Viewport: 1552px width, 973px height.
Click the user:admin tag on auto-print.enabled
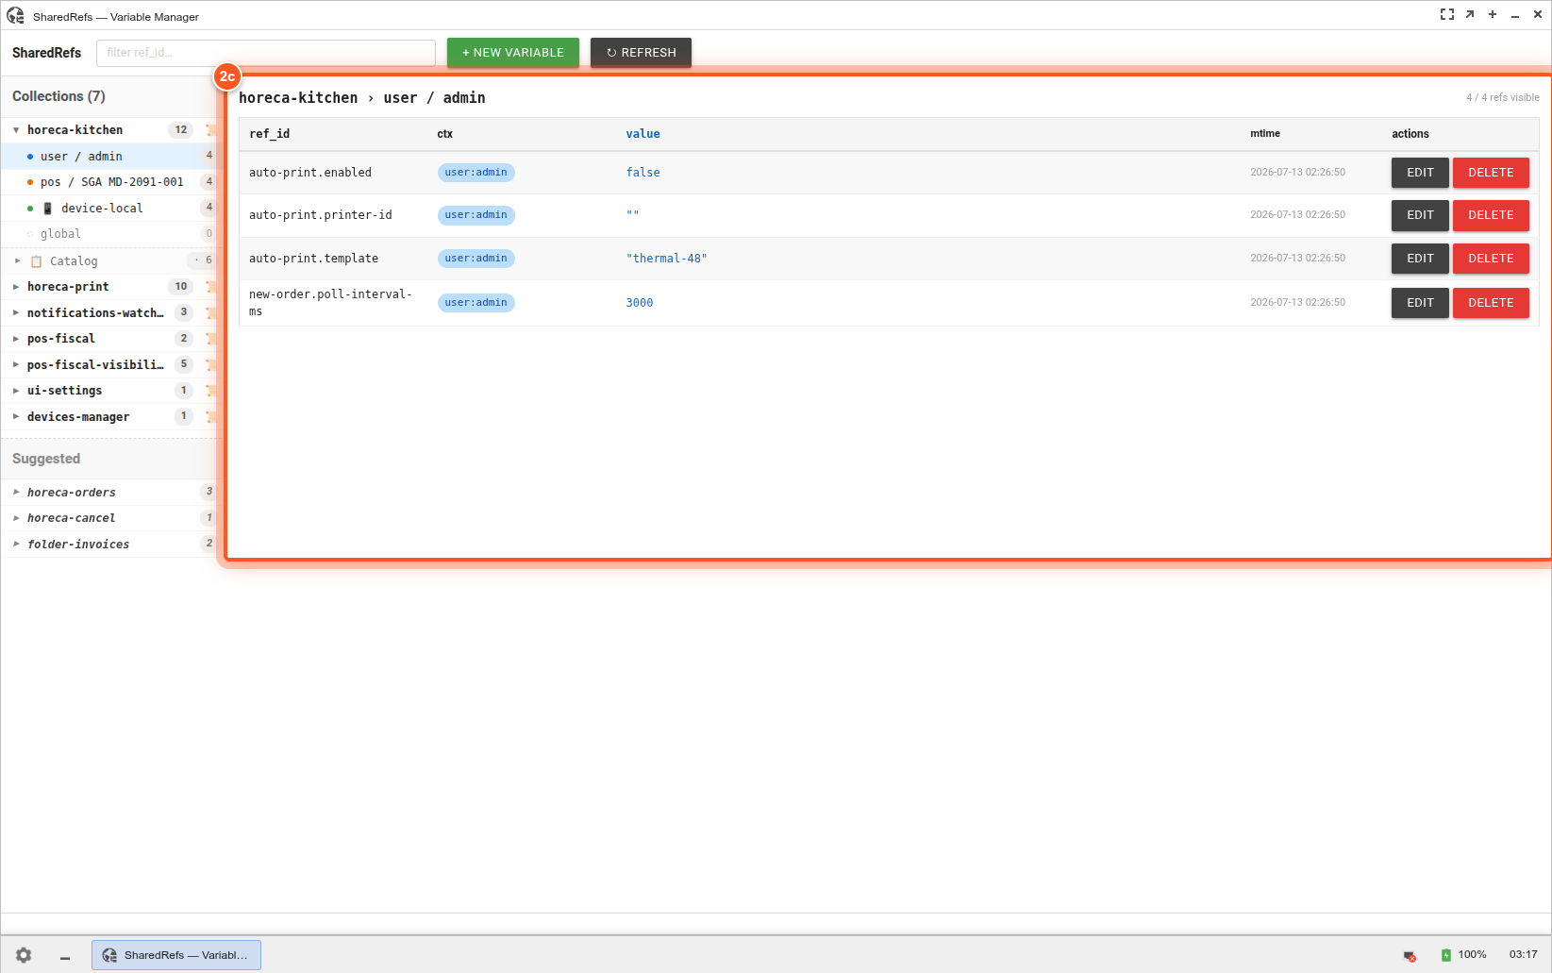click(476, 173)
